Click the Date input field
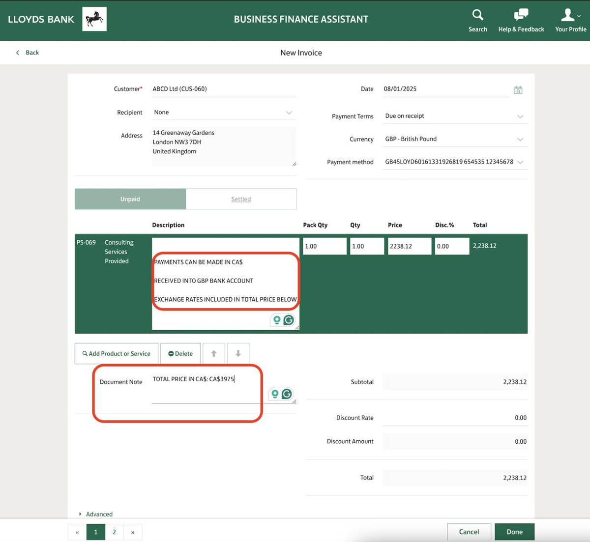This screenshot has width=590, height=542. [x=445, y=89]
